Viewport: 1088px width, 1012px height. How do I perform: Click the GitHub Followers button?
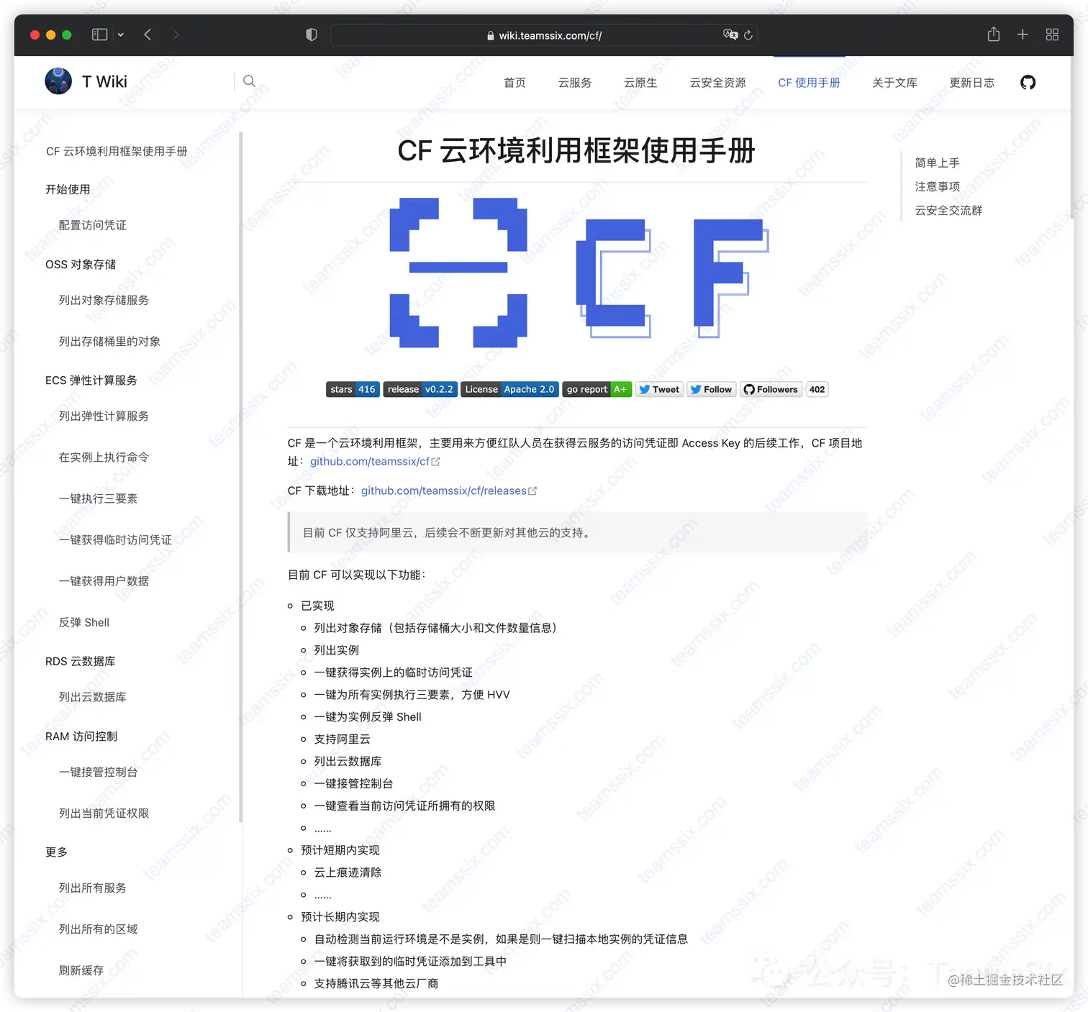click(771, 389)
